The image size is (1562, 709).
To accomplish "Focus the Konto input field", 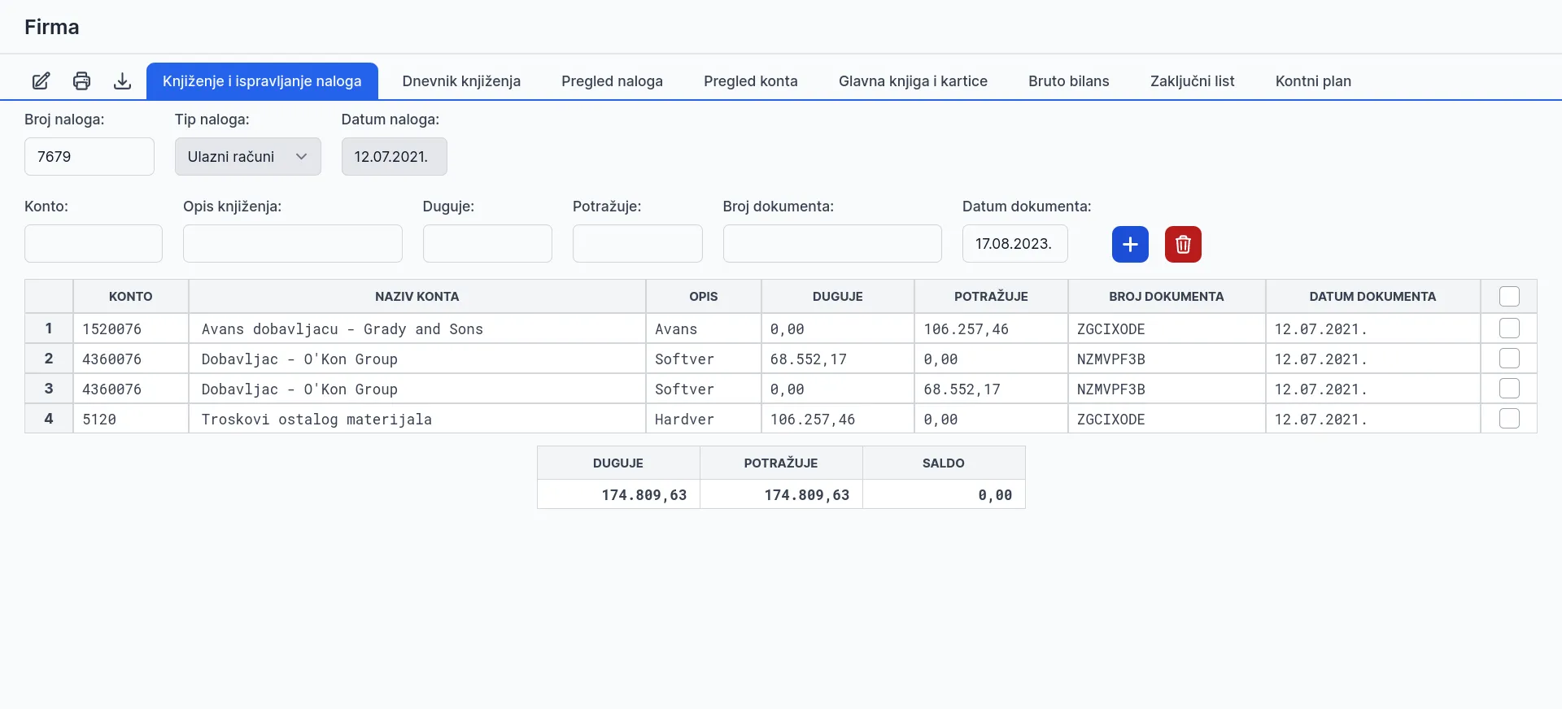I will pos(94,244).
